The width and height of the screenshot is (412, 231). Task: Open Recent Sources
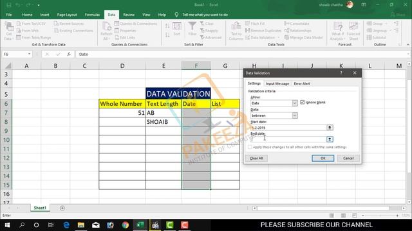[69, 24]
